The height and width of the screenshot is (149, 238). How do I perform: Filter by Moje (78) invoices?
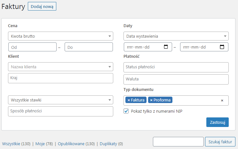point(44,144)
